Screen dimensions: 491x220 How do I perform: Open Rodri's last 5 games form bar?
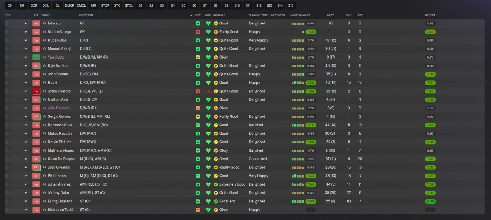coord(297,83)
